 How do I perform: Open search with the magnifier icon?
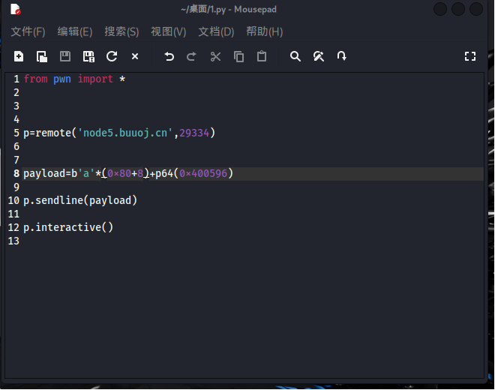tap(295, 56)
